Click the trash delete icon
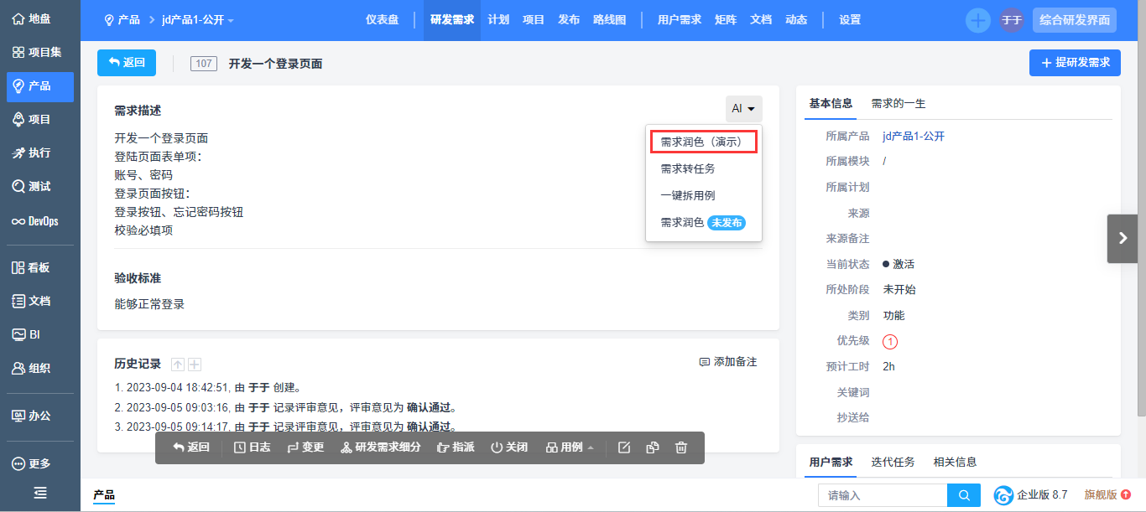Screen dimensions: 1146x512 pos(681,447)
